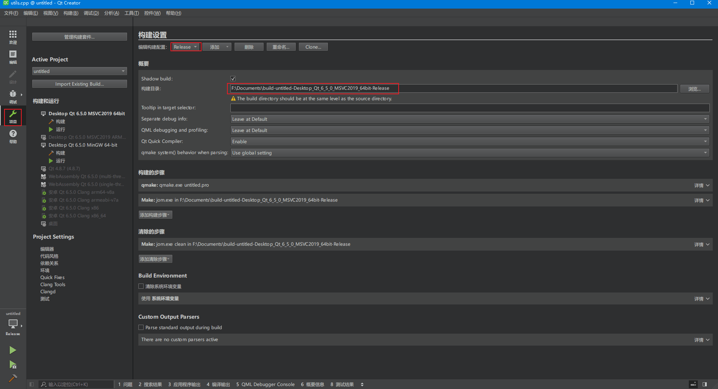This screenshot has width=718, height=389.
Task: Open the Build menu
Action: click(x=71, y=13)
